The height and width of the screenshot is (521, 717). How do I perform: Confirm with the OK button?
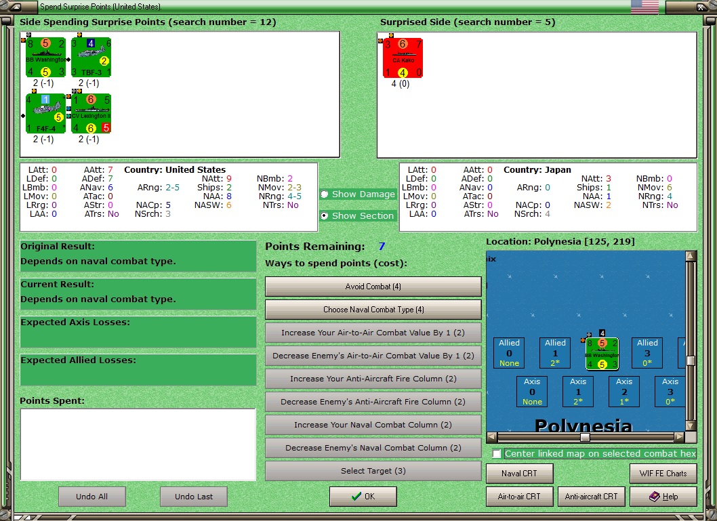point(363,497)
